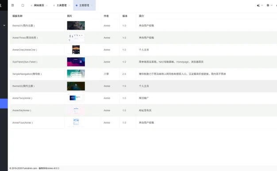Open the theme brush icon in header
Screen dimensions: 277x171
(x=258, y=5)
